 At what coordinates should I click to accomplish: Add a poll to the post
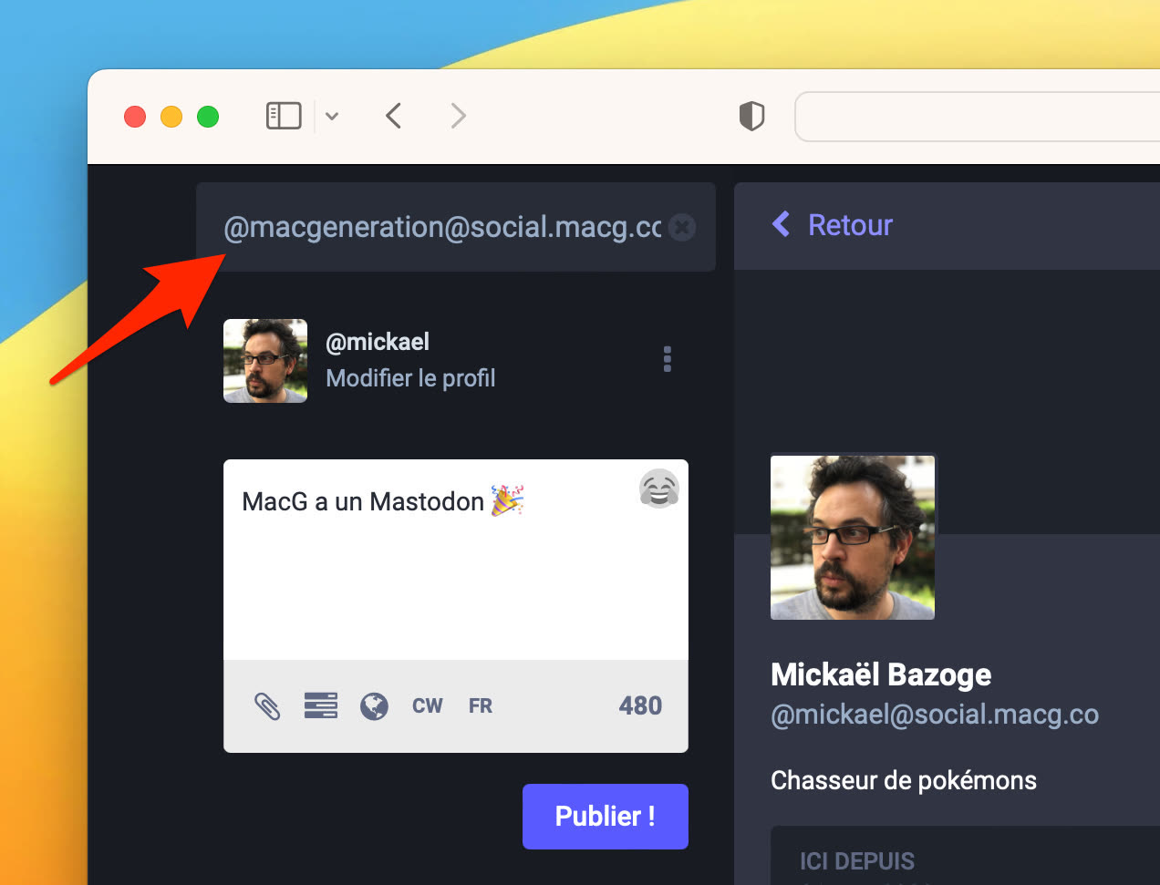coord(321,705)
